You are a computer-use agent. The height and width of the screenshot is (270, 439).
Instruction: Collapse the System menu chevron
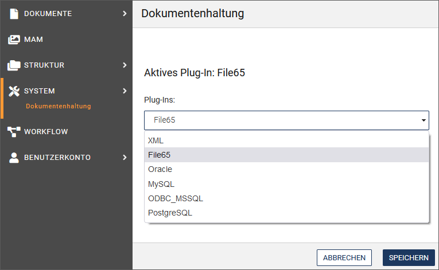(x=125, y=91)
